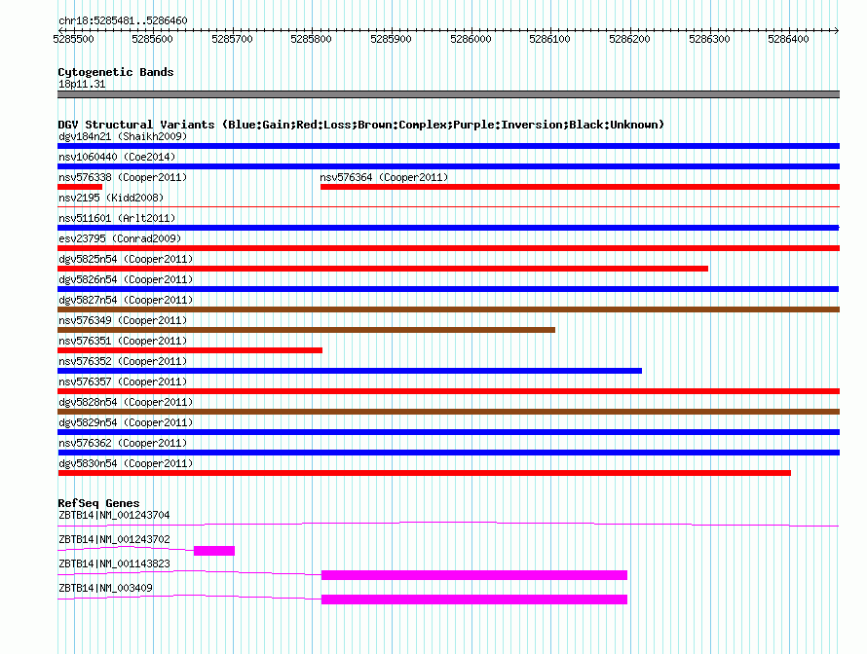Select the magenta exon block of NM_001143823
Viewport: 867px width, 654px height.
click(x=474, y=575)
